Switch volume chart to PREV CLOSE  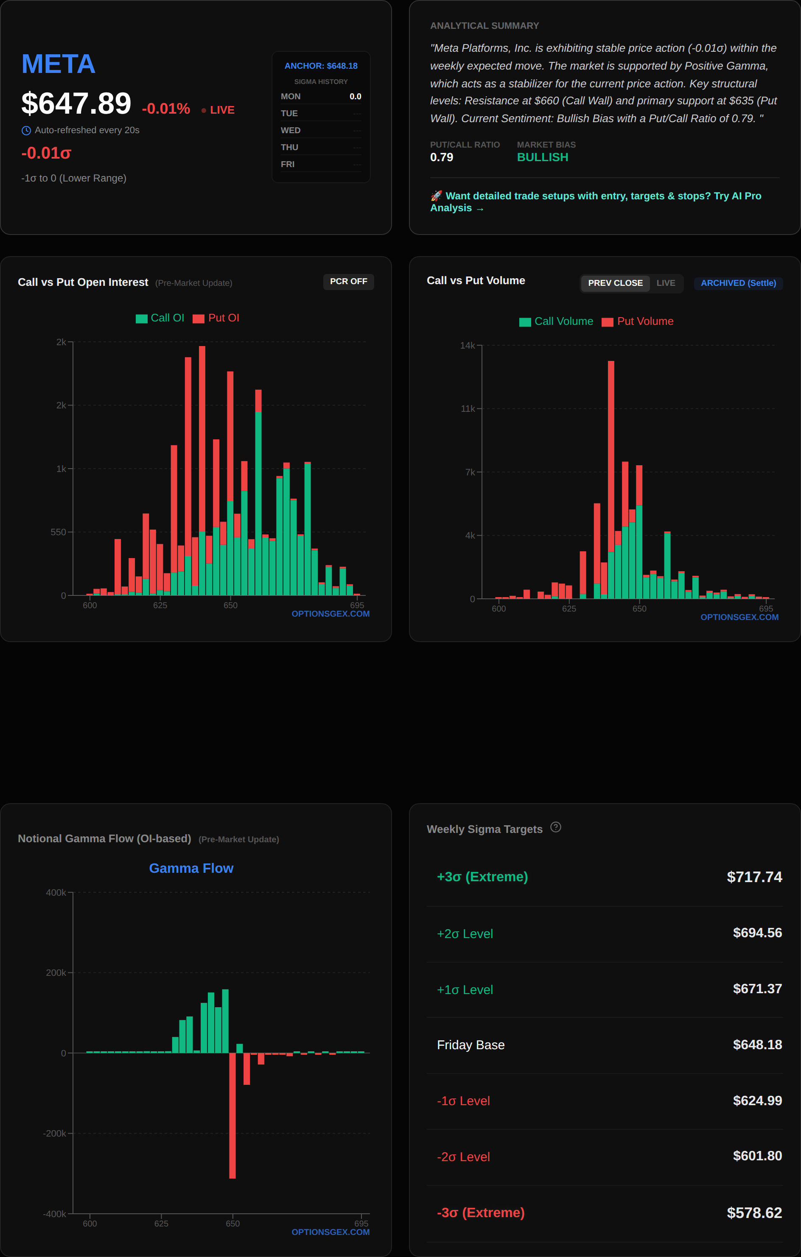pyautogui.click(x=615, y=283)
